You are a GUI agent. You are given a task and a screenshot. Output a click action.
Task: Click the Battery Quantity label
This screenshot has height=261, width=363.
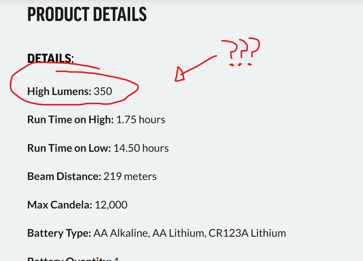pos(69,259)
